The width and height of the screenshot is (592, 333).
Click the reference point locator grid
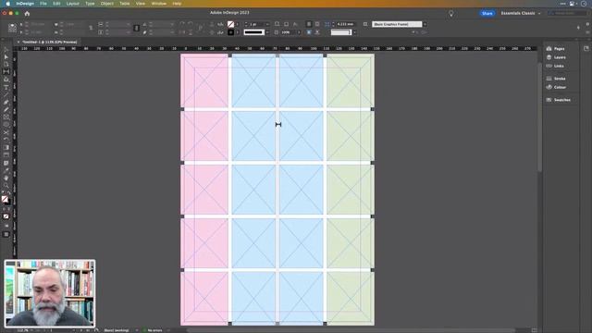tap(12, 28)
